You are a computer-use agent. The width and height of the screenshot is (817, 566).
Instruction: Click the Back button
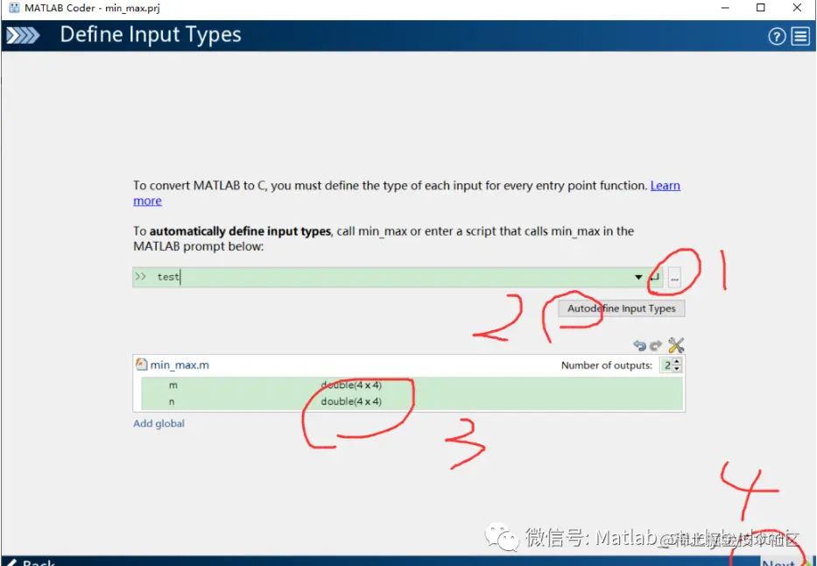tap(31, 562)
